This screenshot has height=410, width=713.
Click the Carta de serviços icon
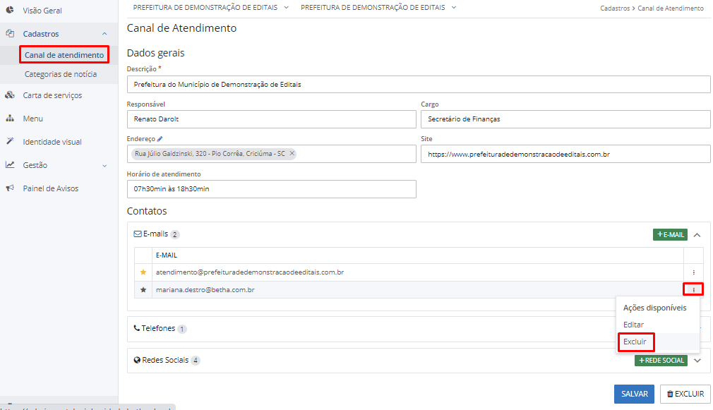click(10, 95)
